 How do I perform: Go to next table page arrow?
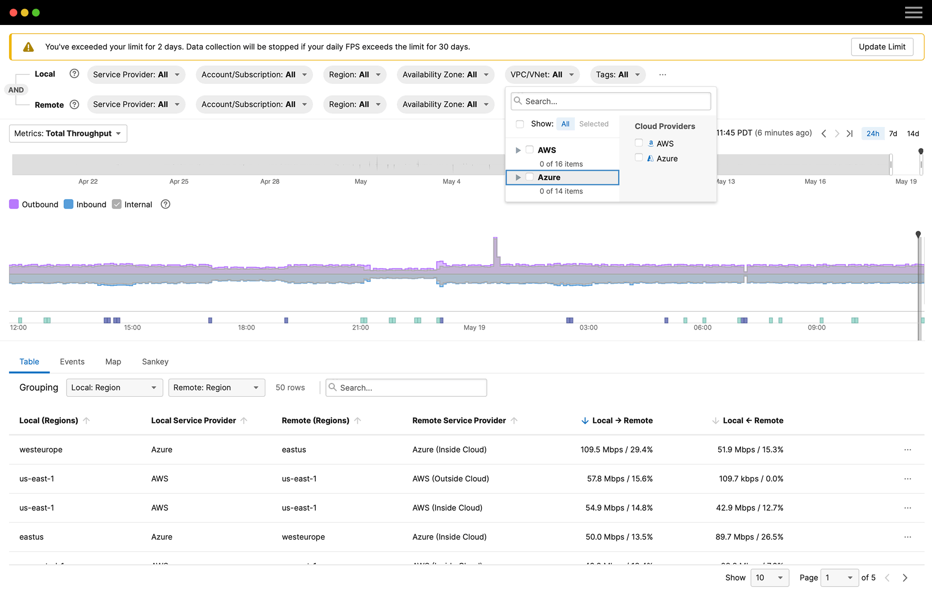pos(905,578)
